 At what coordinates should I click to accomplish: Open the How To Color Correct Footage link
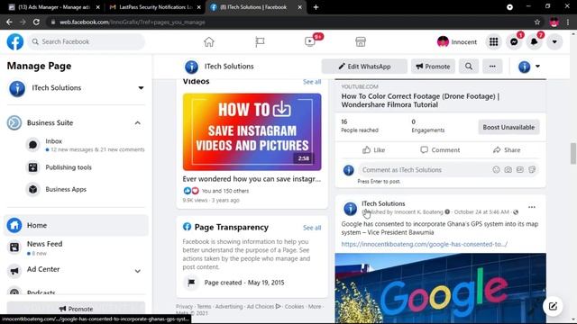[x=420, y=100]
